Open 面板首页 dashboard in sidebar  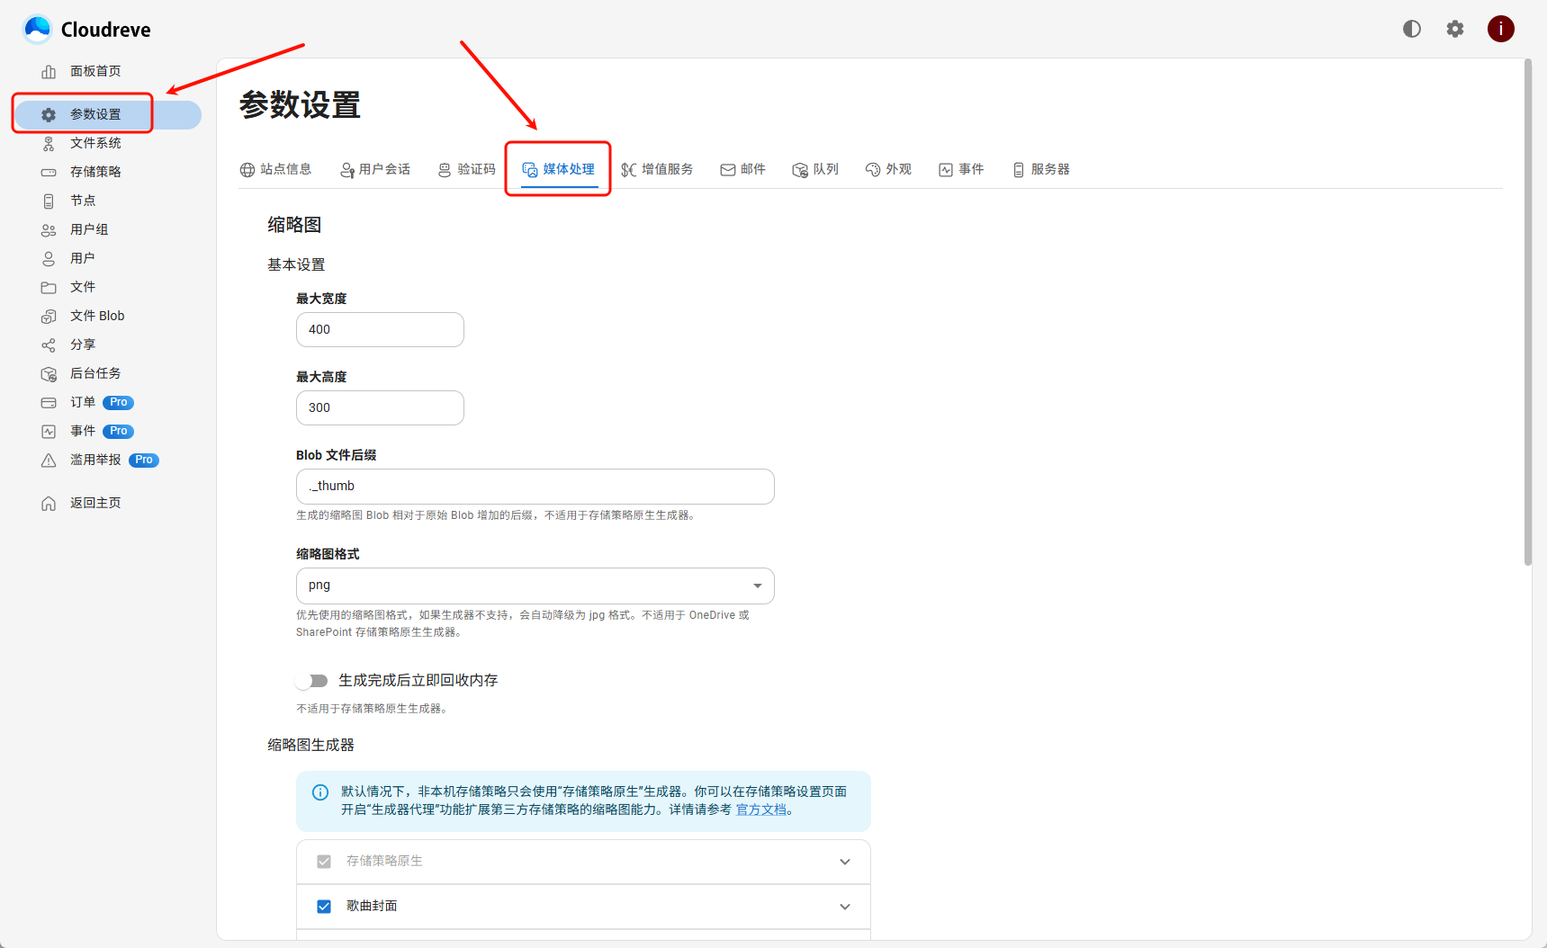coord(94,71)
